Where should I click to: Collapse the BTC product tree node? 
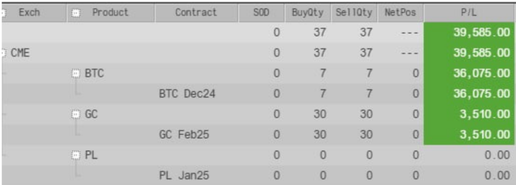pyautogui.click(x=76, y=73)
